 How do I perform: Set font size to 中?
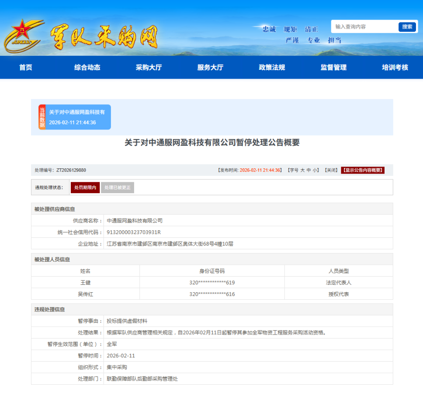tap(309, 170)
